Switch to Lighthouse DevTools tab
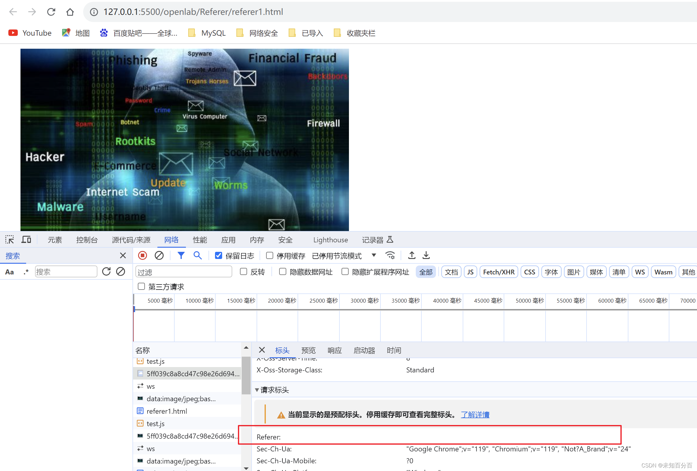697x471 pixels. click(331, 240)
